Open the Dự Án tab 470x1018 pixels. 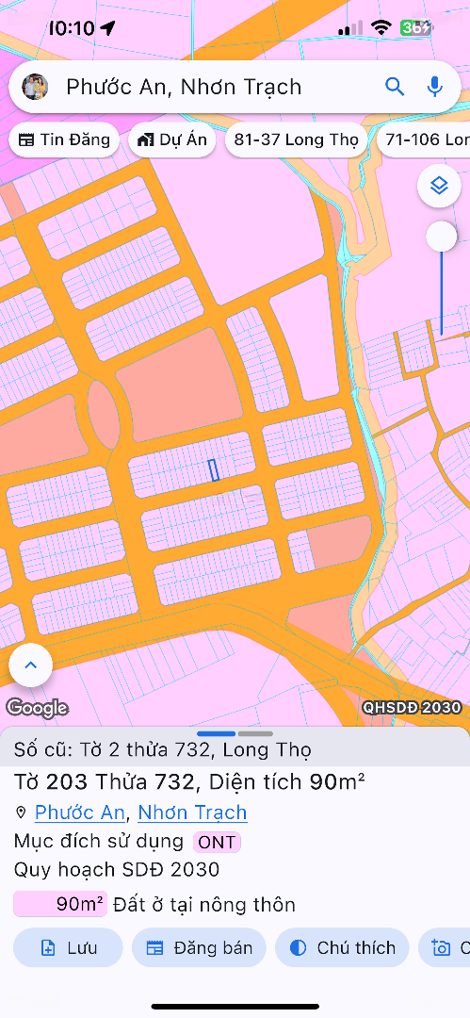coord(172,140)
